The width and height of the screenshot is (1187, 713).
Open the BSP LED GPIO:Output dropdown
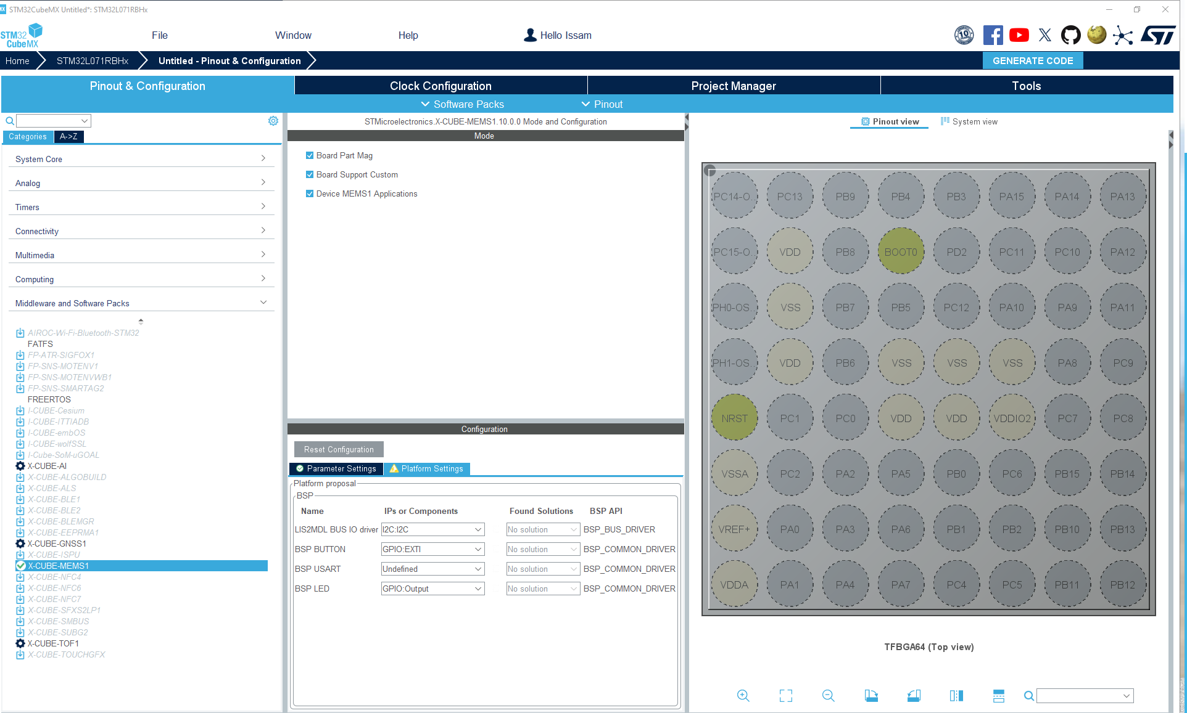(432, 589)
